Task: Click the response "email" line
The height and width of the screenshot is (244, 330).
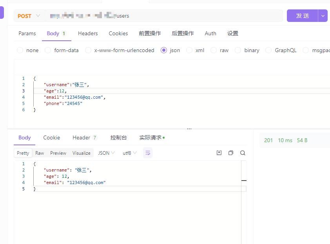Action: point(75,183)
